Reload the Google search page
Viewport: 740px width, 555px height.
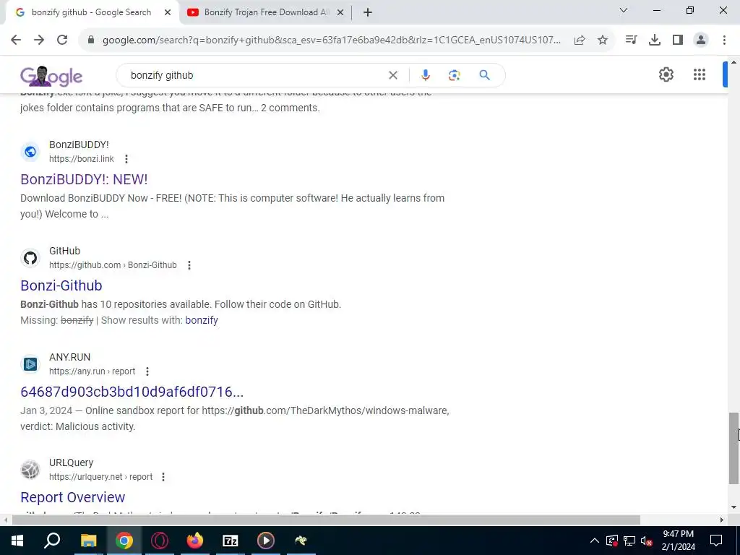(x=62, y=40)
